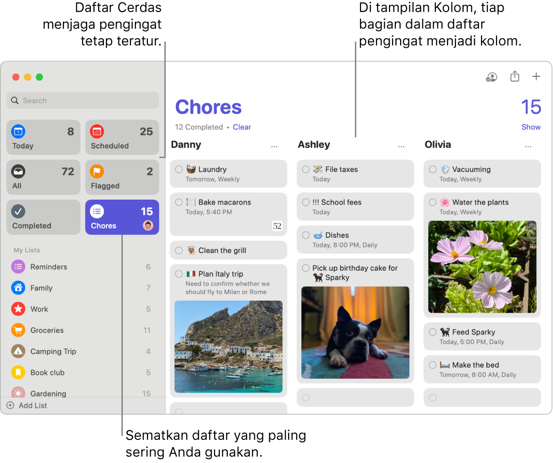Click inside the Search field
The width and height of the screenshot is (553, 463).
tap(82, 100)
